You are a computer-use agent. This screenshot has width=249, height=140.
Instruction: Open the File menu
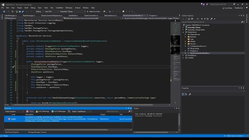[x=2, y=8]
